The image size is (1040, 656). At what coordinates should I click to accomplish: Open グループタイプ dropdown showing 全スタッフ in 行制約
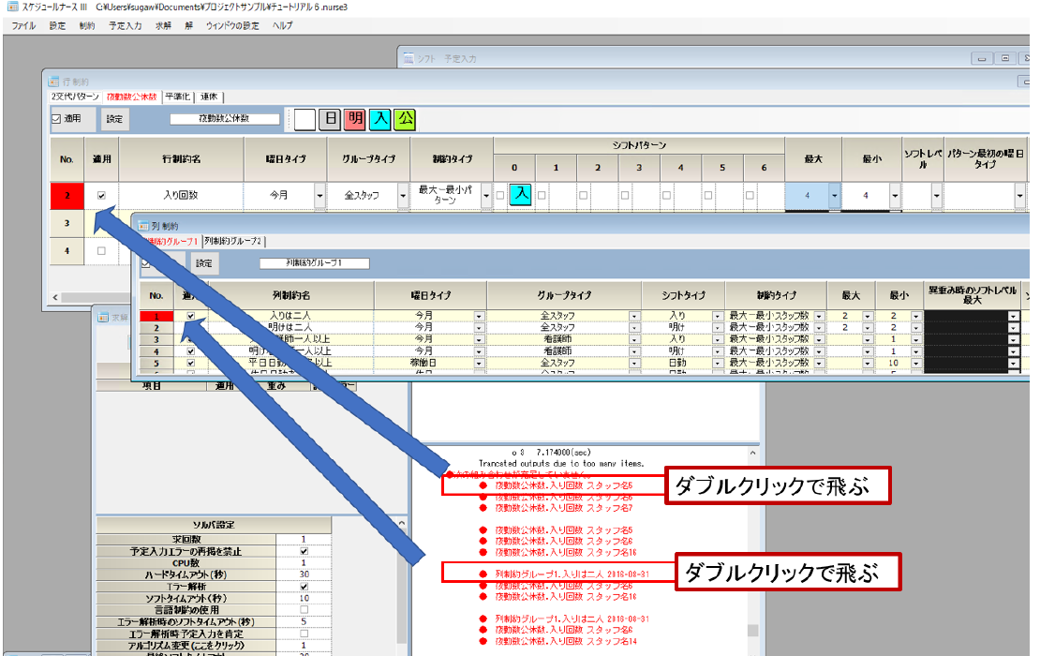tap(403, 196)
